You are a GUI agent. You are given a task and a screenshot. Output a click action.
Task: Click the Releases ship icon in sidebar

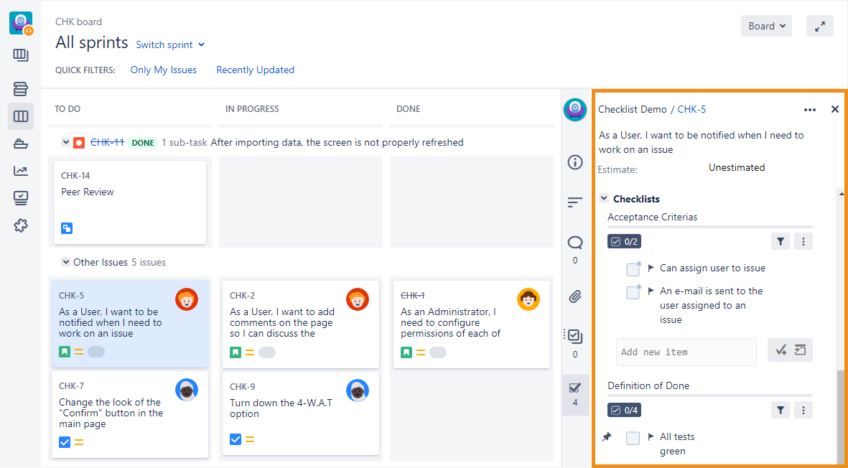tap(21, 144)
